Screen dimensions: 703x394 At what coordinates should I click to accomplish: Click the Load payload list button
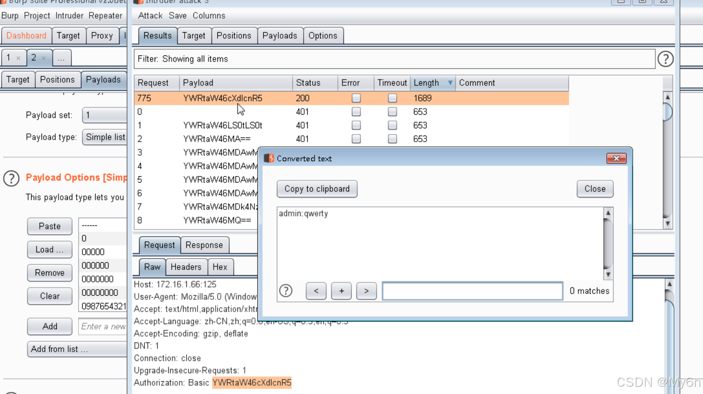(x=50, y=249)
